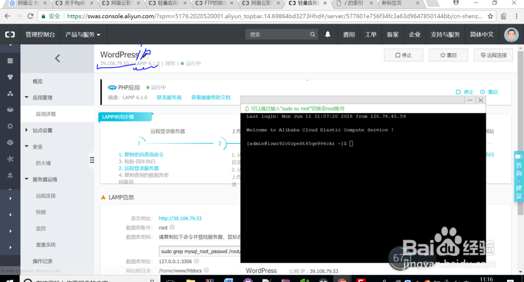Open the user avatar menu
The height and width of the screenshot is (282, 524).
[x=511, y=35]
